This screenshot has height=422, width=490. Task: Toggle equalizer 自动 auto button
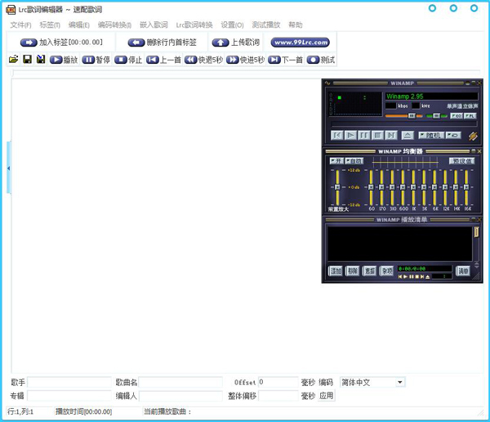354,161
